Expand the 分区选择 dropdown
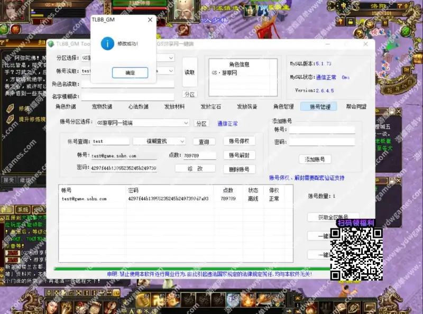Viewport: 423px width, 314px height. pyautogui.click(x=171, y=58)
